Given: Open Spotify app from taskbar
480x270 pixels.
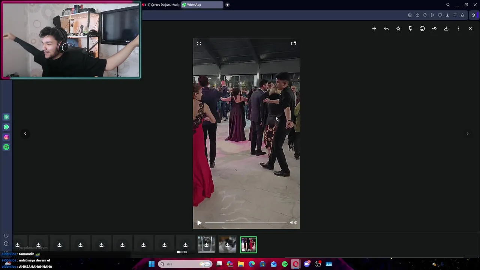Looking at the screenshot, I should (285, 264).
